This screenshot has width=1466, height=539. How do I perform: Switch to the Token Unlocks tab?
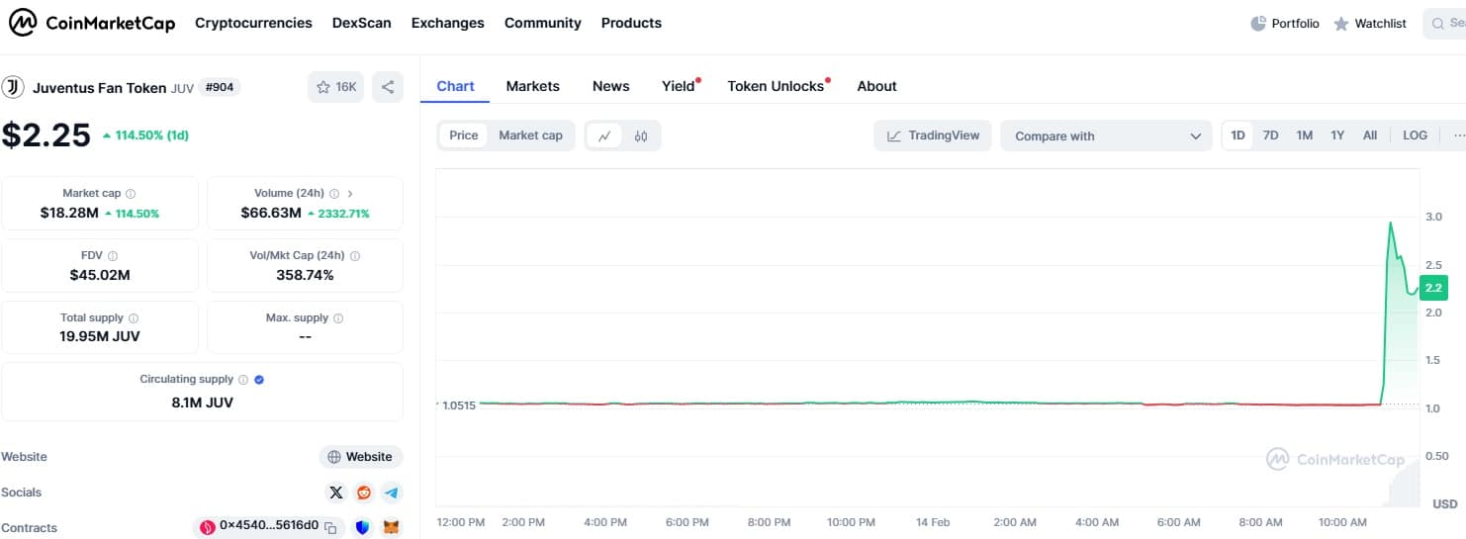[776, 86]
